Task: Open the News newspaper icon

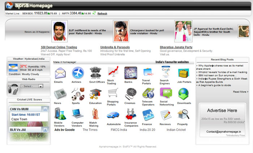Action: pos(60,94)
